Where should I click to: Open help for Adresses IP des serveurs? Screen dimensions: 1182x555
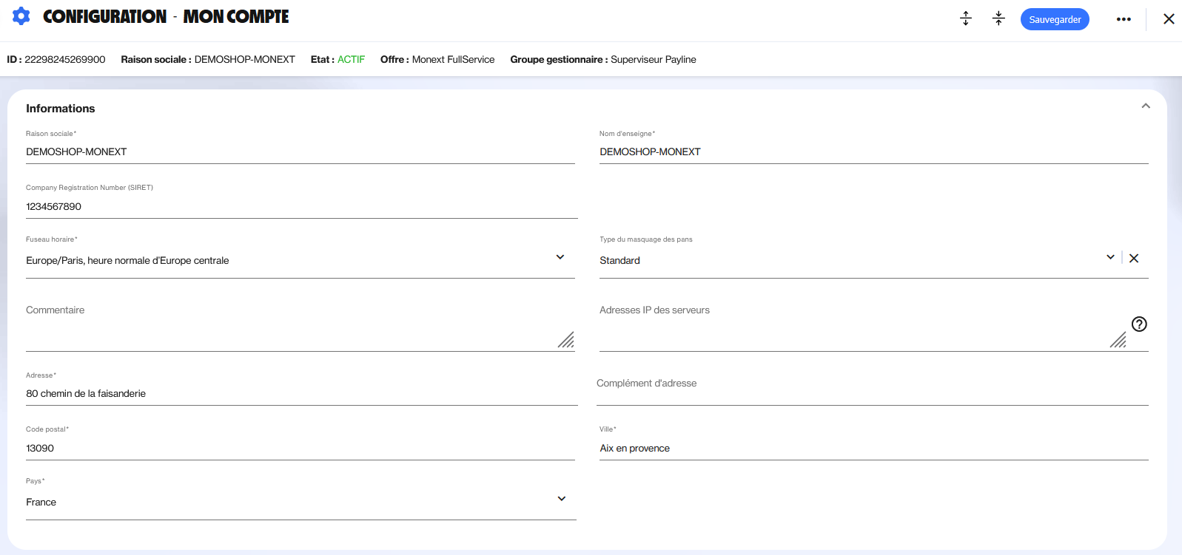click(x=1139, y=324)
